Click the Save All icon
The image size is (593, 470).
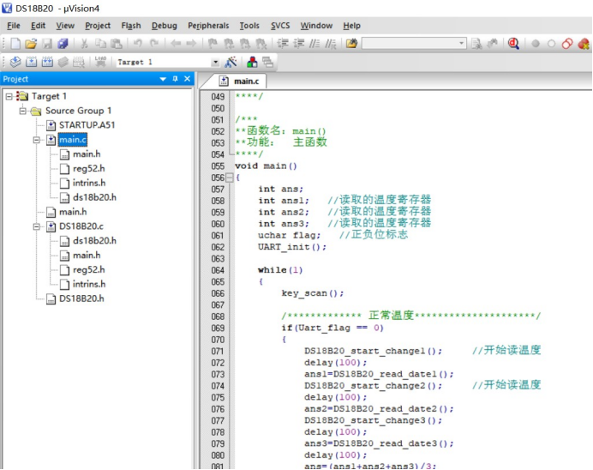tap(63, 44)
